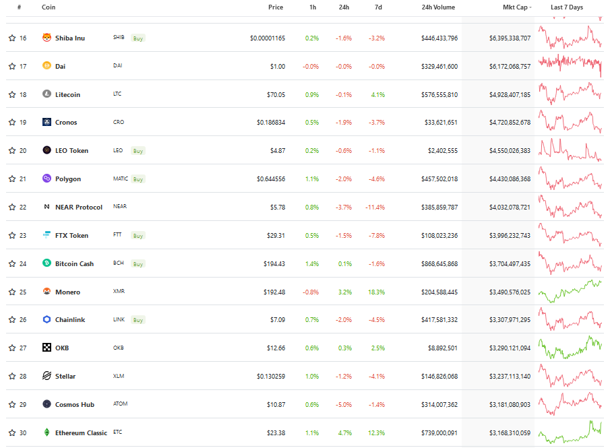
Task: Open OKB's 7-day sparkline chart
Action: 570,347
